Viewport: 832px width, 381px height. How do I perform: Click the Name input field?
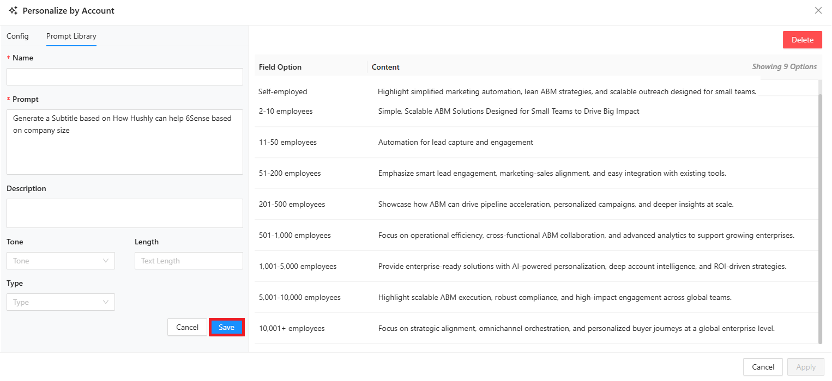click(x=125, y=77)
